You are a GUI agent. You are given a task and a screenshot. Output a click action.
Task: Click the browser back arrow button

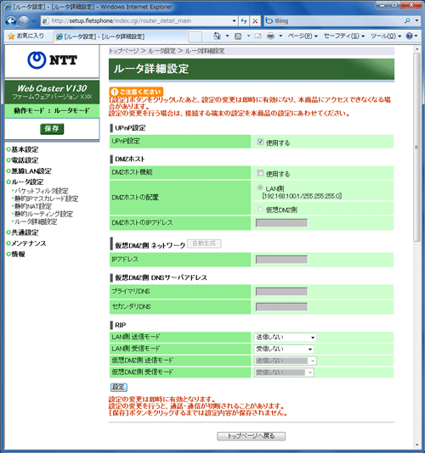pos(11,21)
